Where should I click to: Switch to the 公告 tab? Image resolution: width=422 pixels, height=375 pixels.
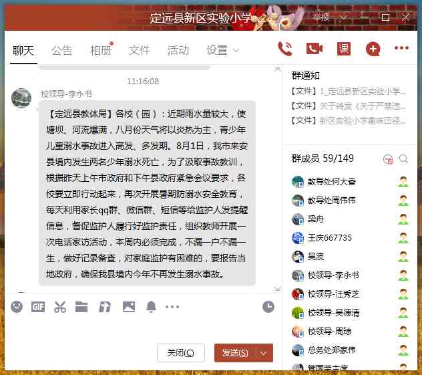[x=62, y=50]
